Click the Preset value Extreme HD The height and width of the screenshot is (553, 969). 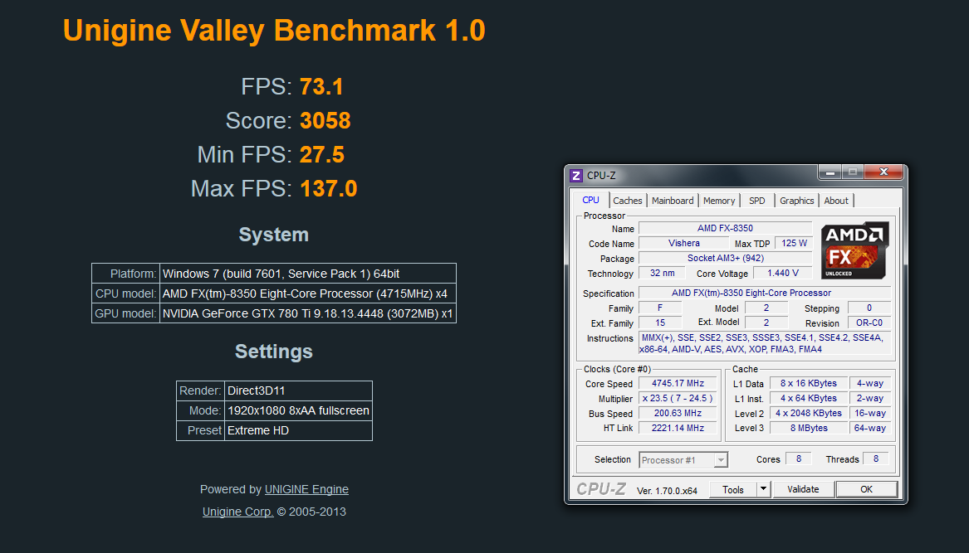(x=258, y=430)
